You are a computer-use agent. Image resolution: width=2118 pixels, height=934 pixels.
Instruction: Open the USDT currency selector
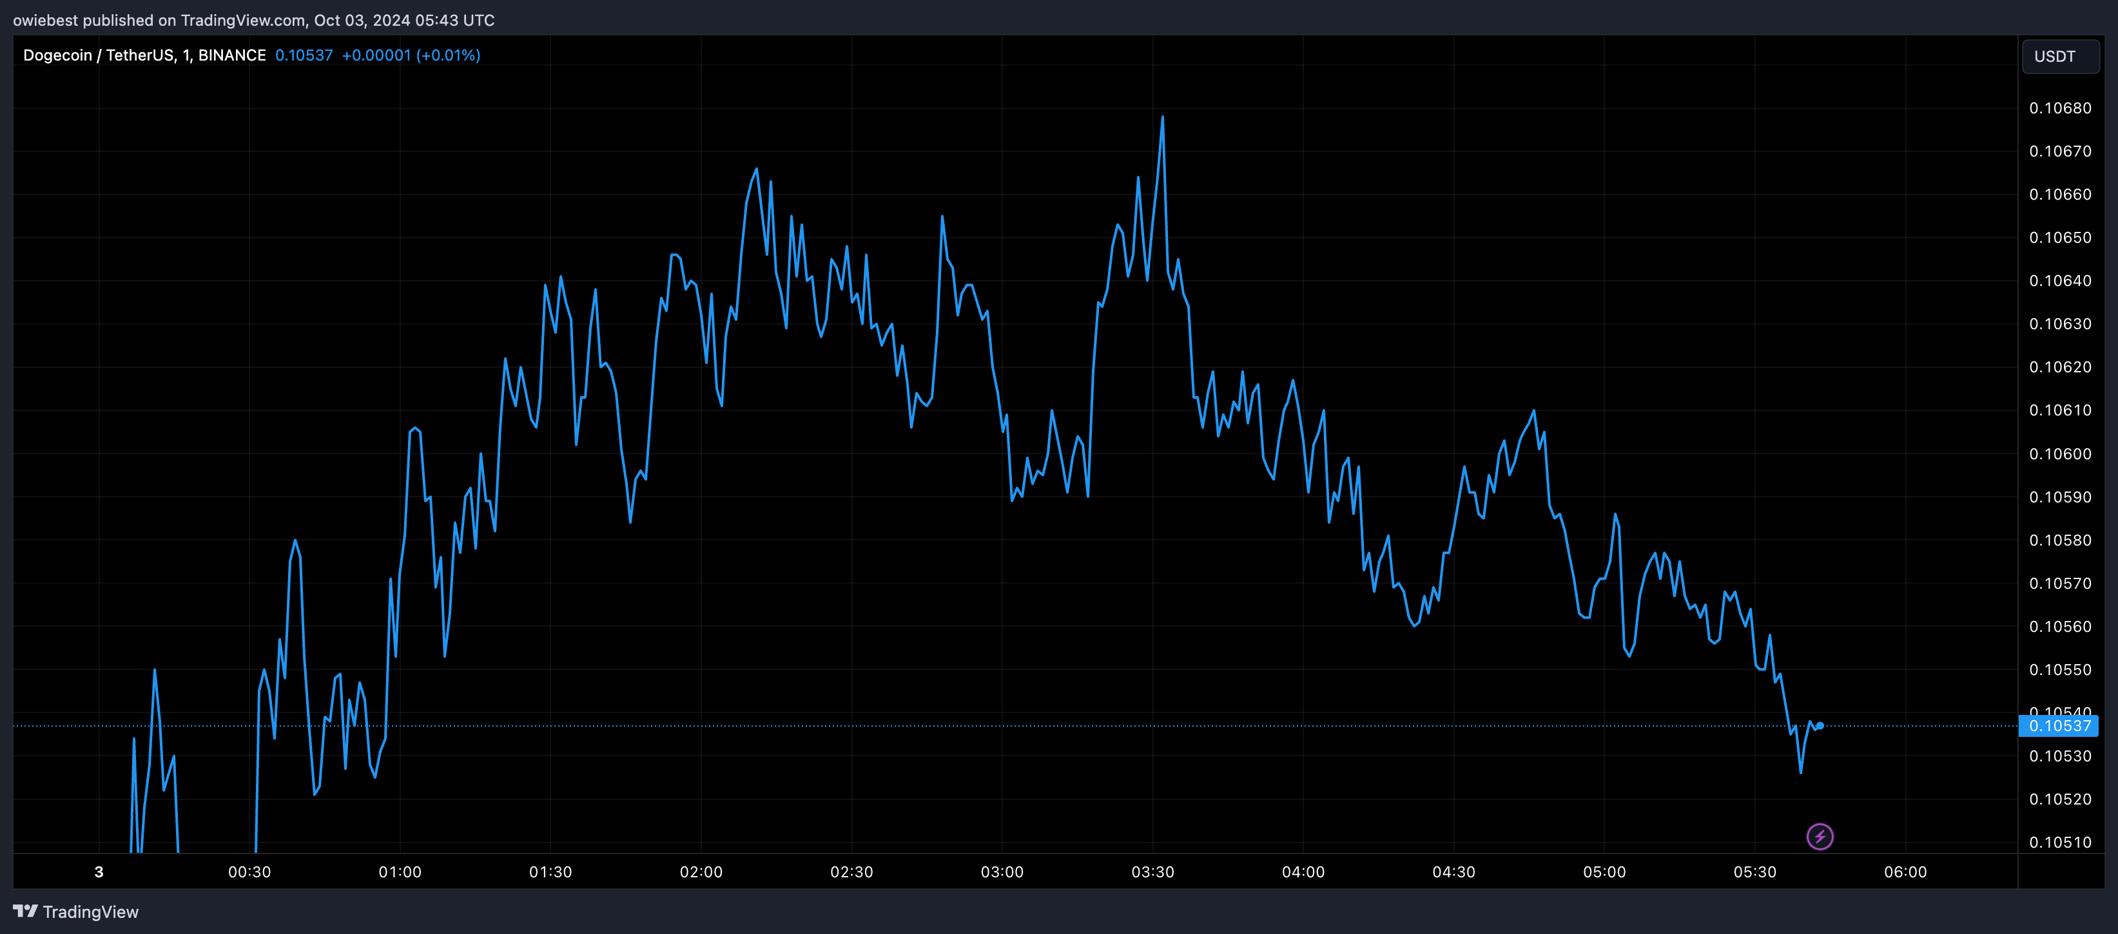(2059, 56)
